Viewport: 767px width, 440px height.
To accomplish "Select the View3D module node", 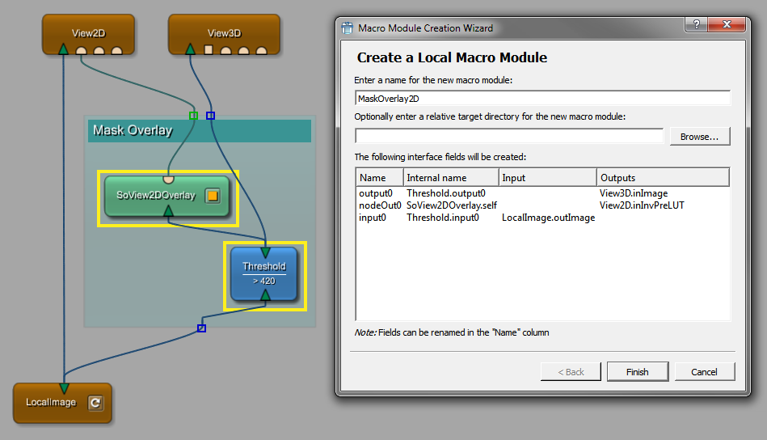I will click(x=224, y=33).
